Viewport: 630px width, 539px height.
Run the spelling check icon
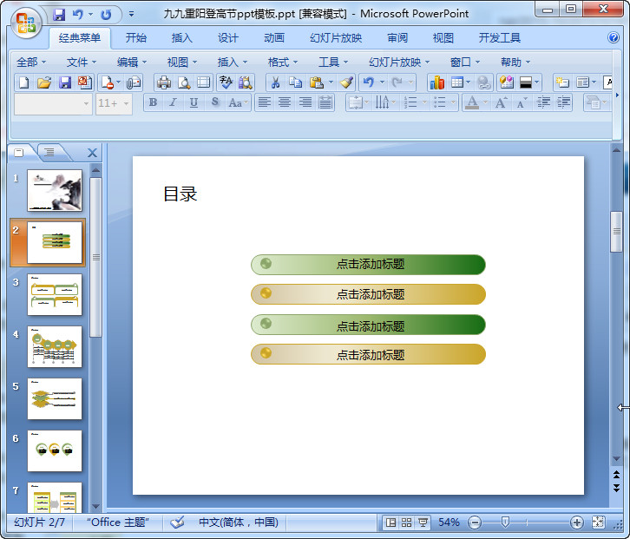pos(226,82)
